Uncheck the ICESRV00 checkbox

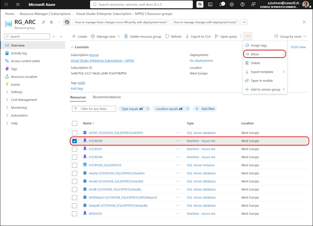tap(74, 141)
